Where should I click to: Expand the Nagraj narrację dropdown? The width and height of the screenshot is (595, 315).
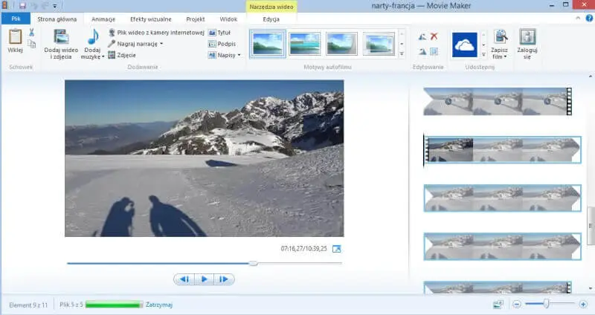[161, 44]
